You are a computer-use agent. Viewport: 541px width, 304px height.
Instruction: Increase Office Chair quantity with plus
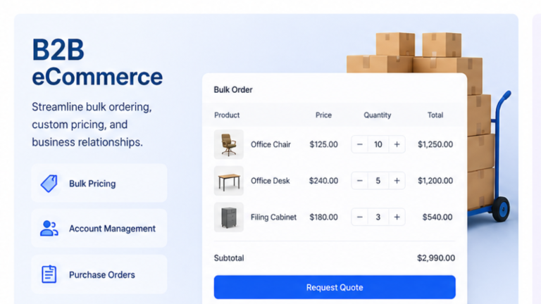click(x=397, y=144)
